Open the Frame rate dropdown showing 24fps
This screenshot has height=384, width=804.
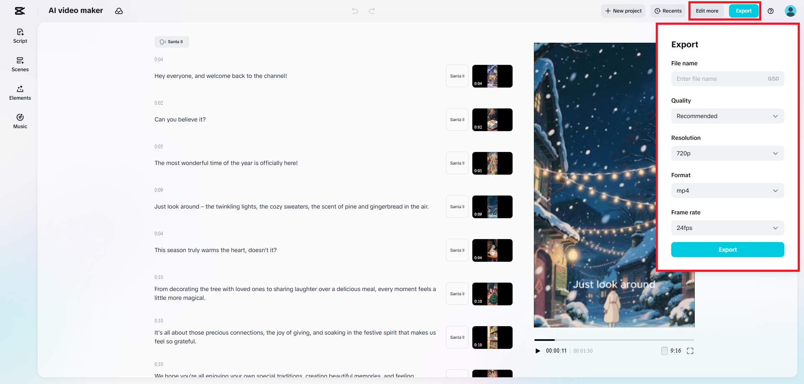(727, 228)
